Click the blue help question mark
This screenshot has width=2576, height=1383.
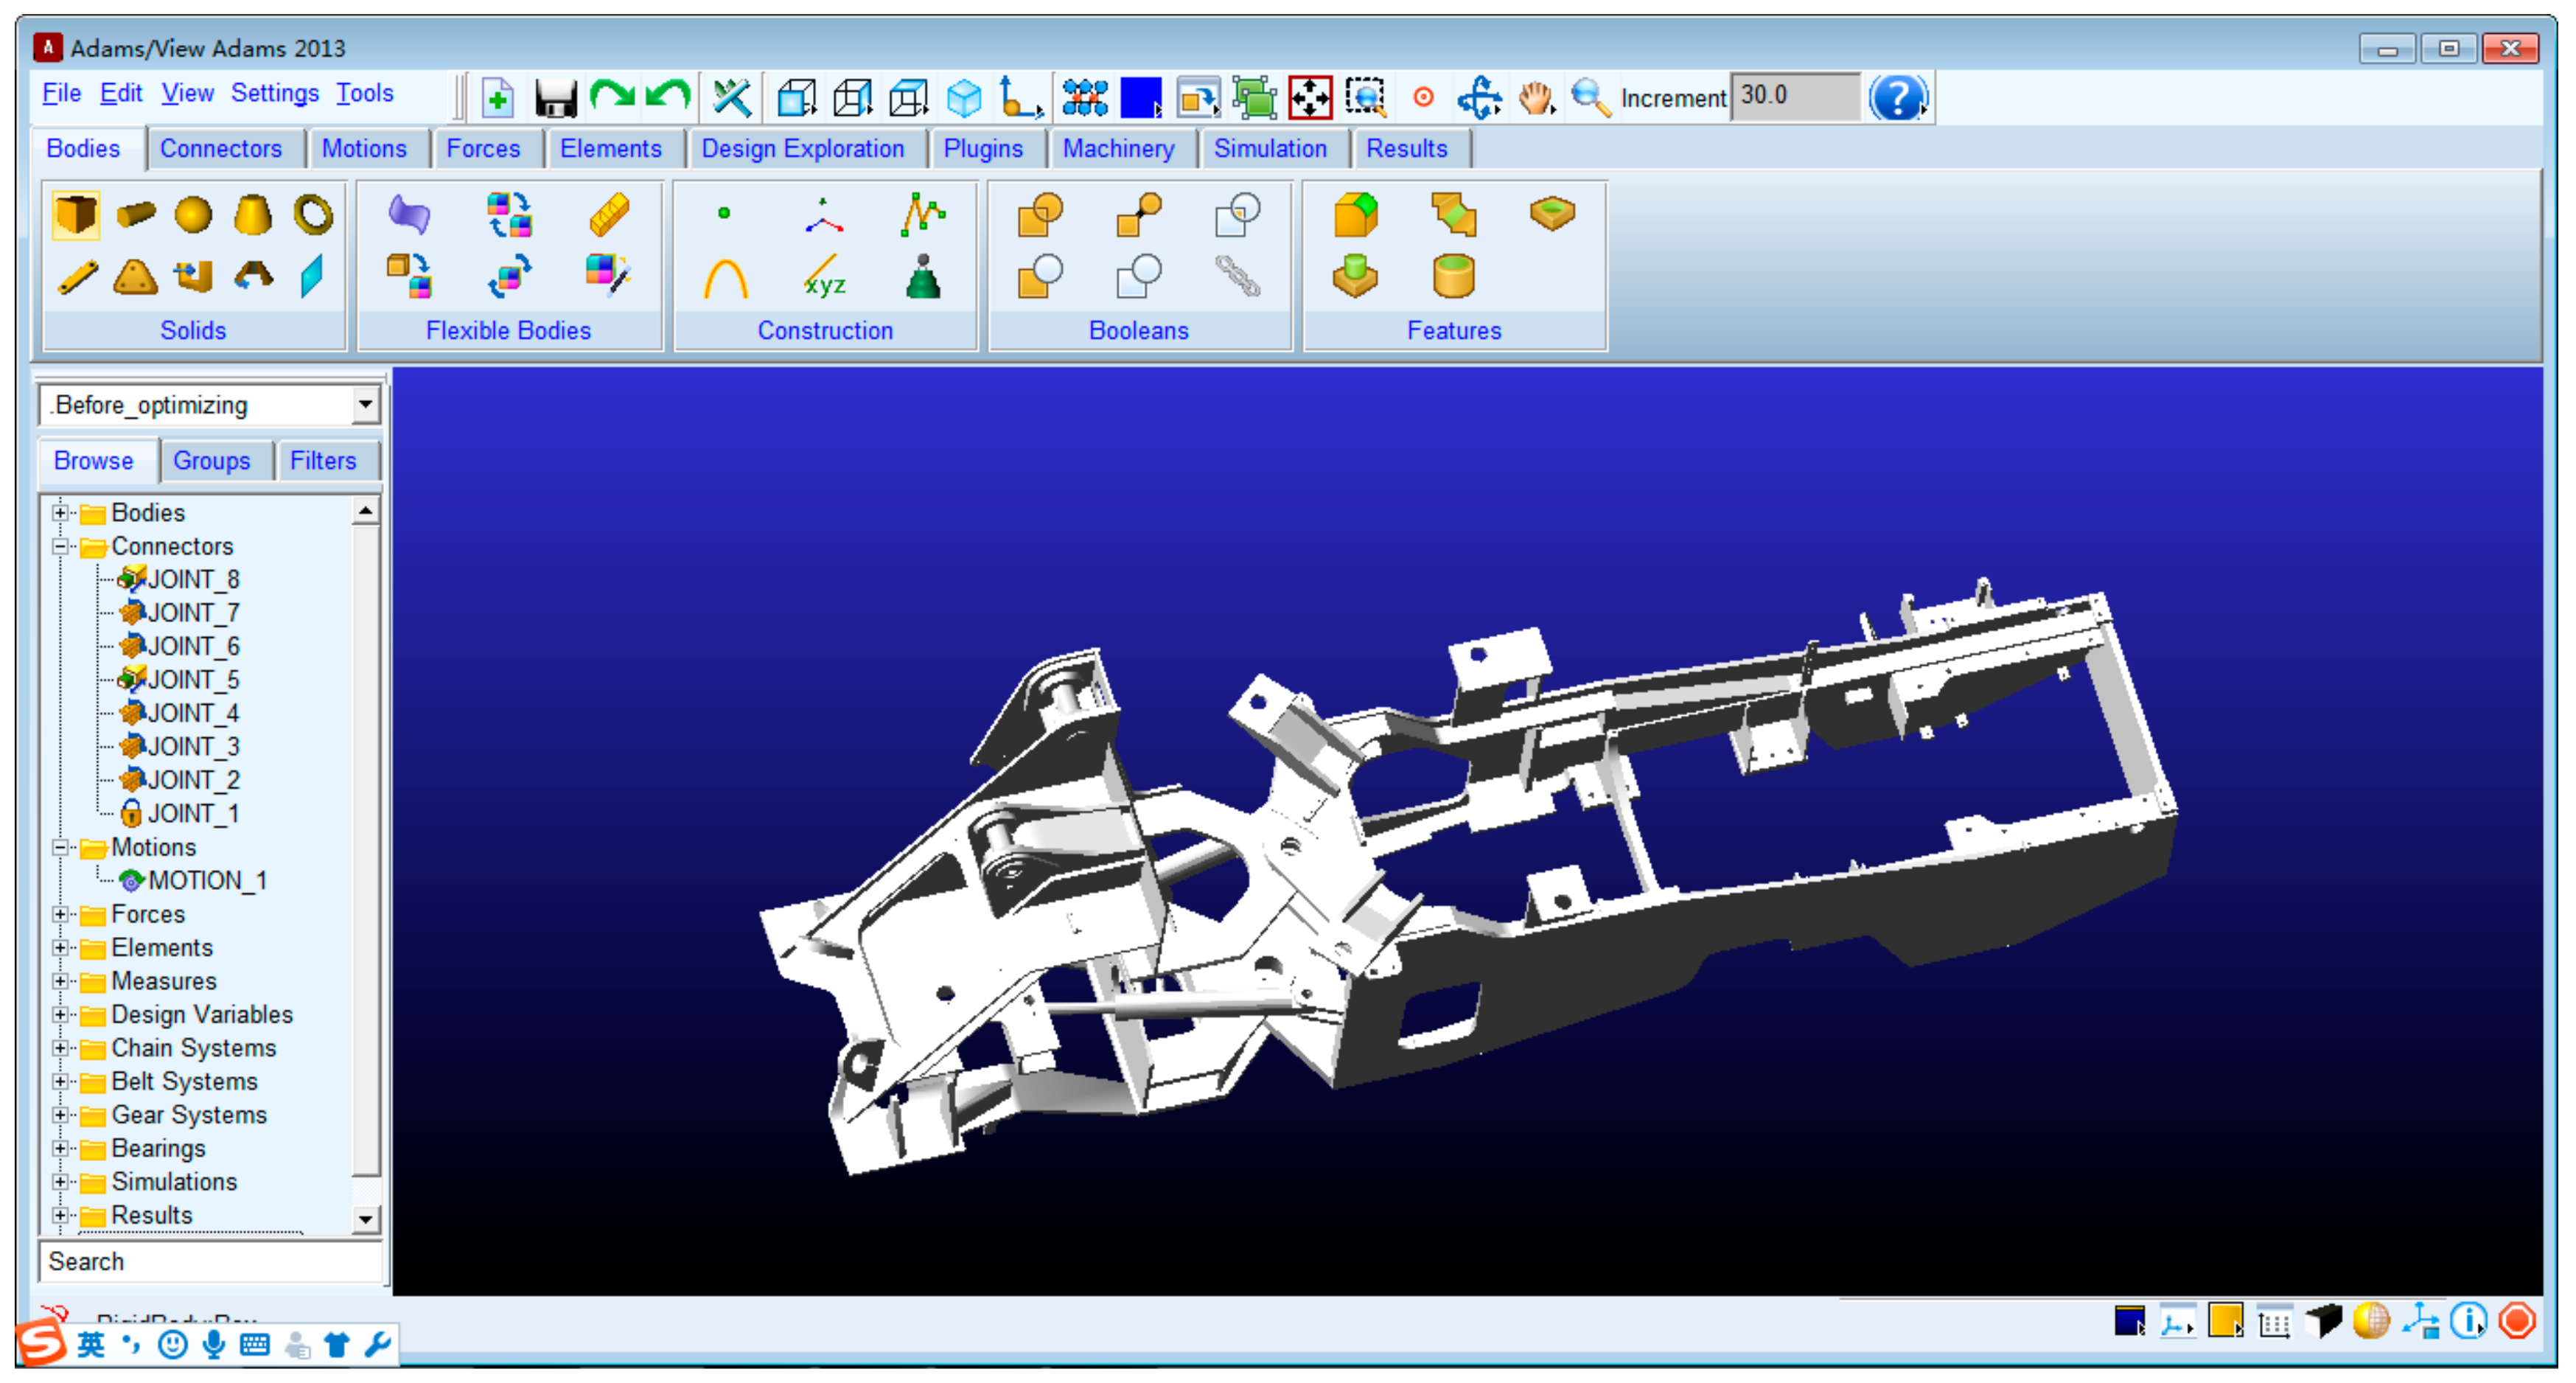point(1897,98)
